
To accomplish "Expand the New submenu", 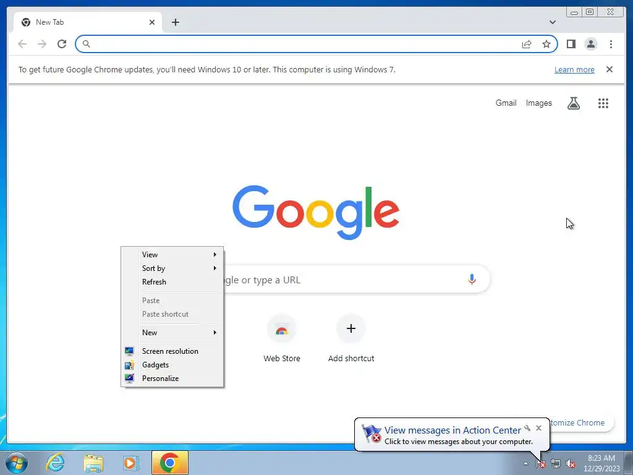I will (x=172, y=332).
